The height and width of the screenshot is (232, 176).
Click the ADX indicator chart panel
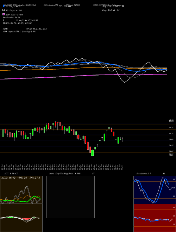click(21, 190)
